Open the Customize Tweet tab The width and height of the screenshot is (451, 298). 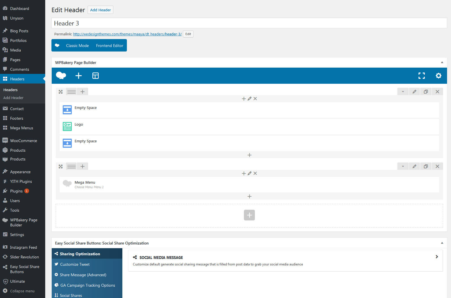pos(75,264)
